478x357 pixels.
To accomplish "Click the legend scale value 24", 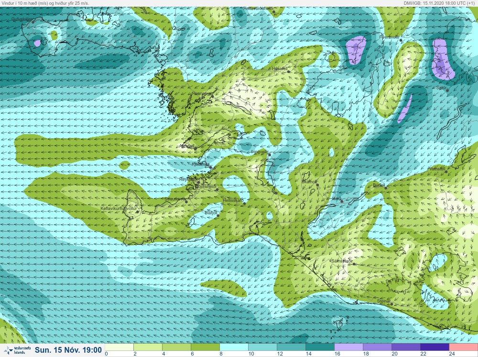I will point(452,354).
